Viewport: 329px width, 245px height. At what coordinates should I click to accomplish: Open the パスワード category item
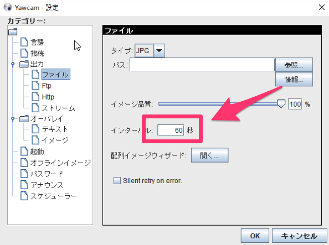coord(47,174)
